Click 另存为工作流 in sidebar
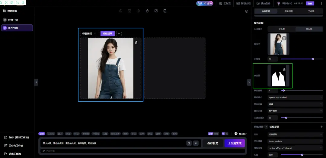This screenshot has height=158, width=326. 14,146
